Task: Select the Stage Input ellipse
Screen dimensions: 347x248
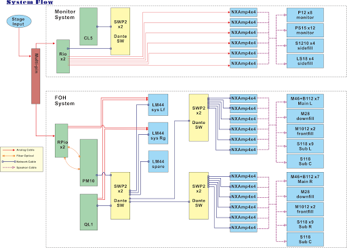Action: pyautogui.click(x=19, y=22)
